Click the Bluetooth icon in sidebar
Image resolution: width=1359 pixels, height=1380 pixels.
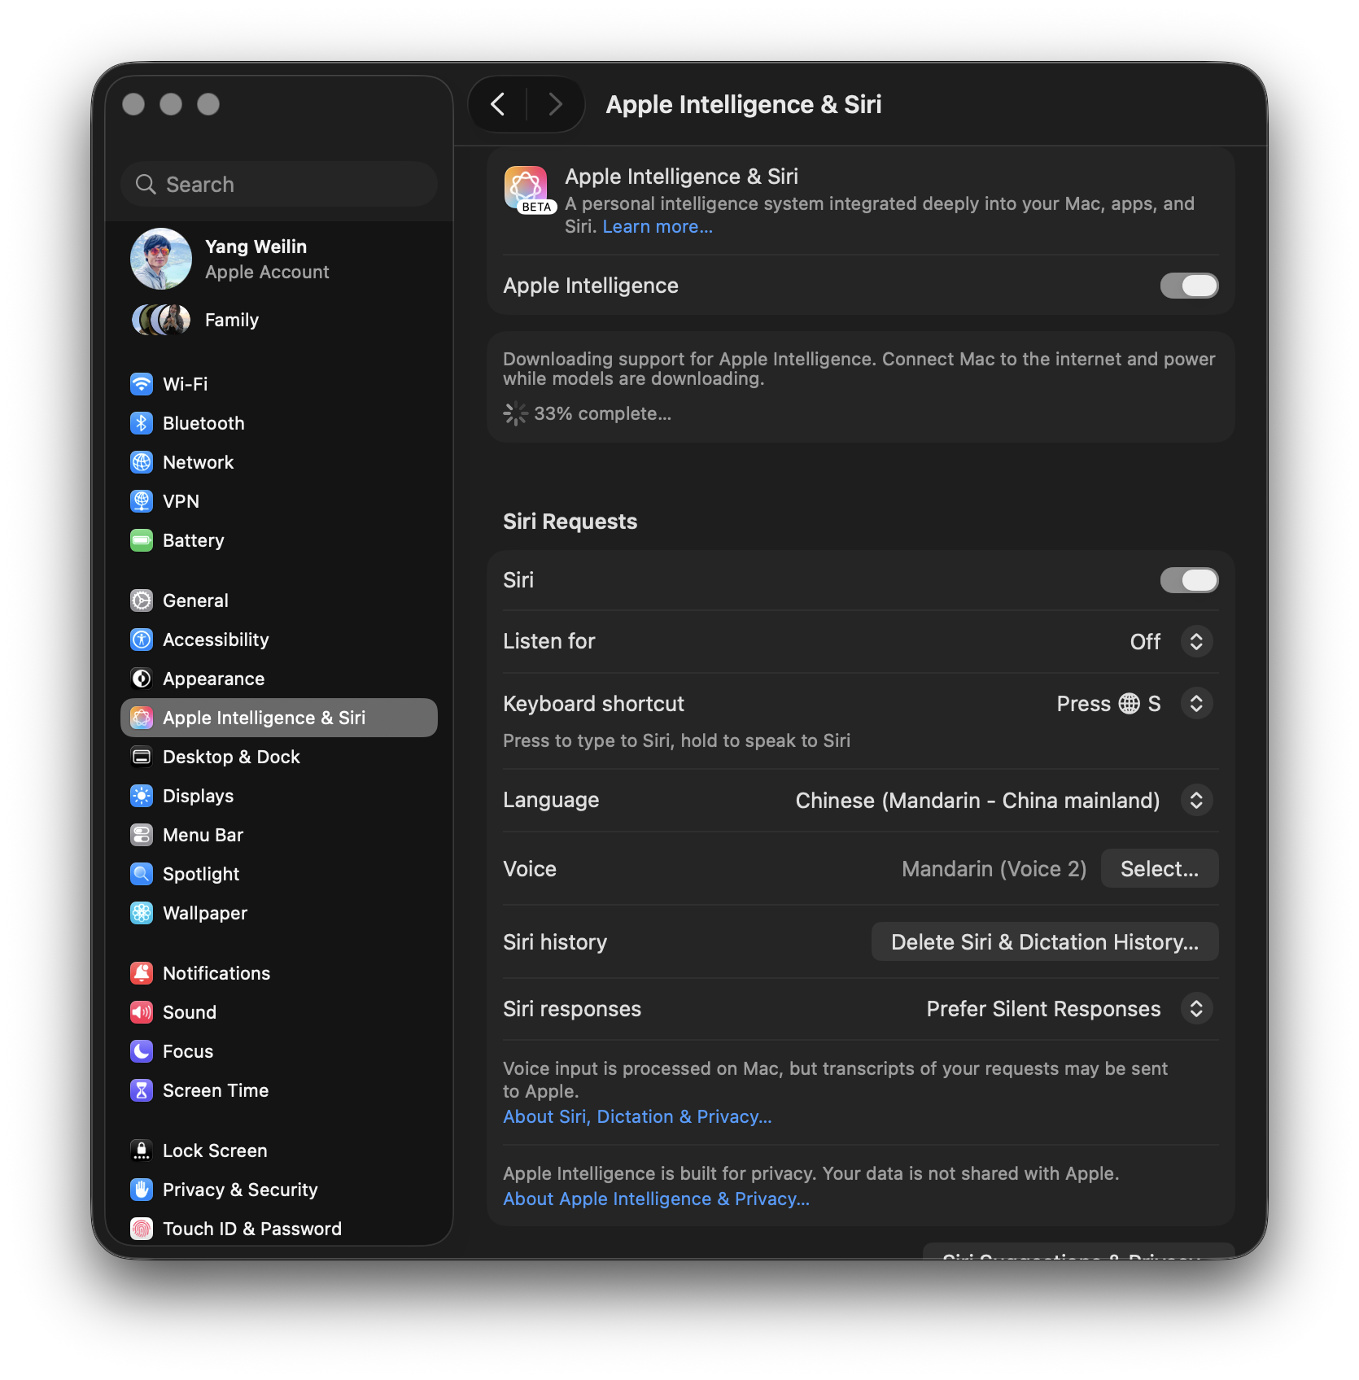pos(142,422)
